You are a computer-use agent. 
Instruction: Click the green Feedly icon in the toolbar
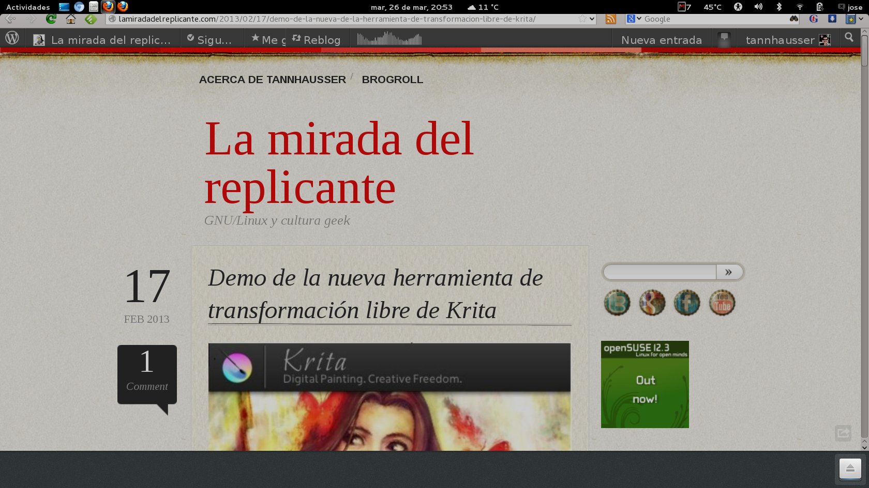(91, 19)
